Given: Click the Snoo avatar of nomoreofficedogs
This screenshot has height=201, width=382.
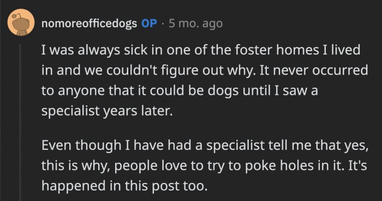Looking at the screenshot, I should (21, 22).
